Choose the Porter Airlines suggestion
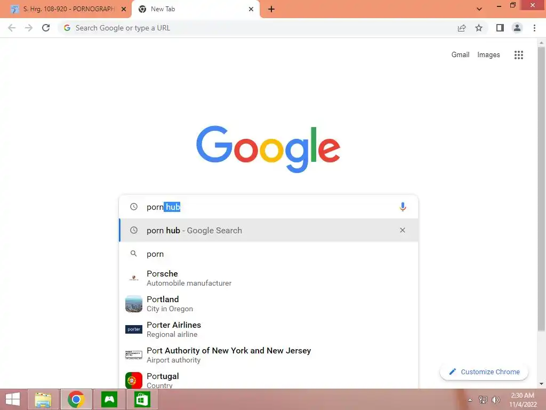The image size is (546, 410). tap(268, 329)
